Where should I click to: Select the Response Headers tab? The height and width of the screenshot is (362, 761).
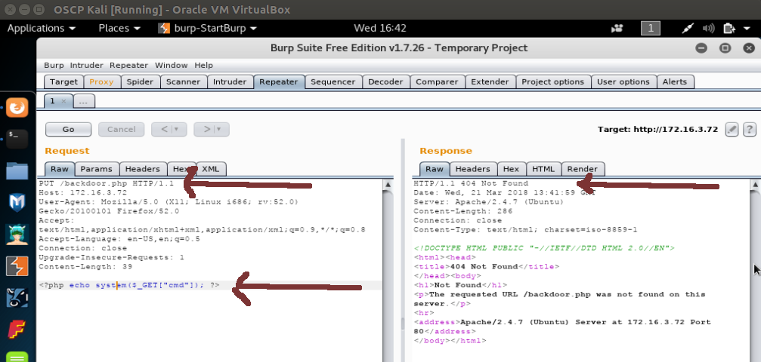473,169
